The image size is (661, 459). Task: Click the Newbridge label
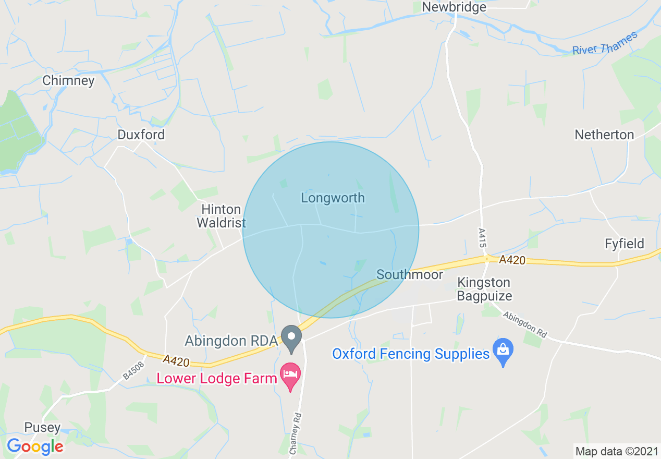pyautogui.click(x=454, y=7)
